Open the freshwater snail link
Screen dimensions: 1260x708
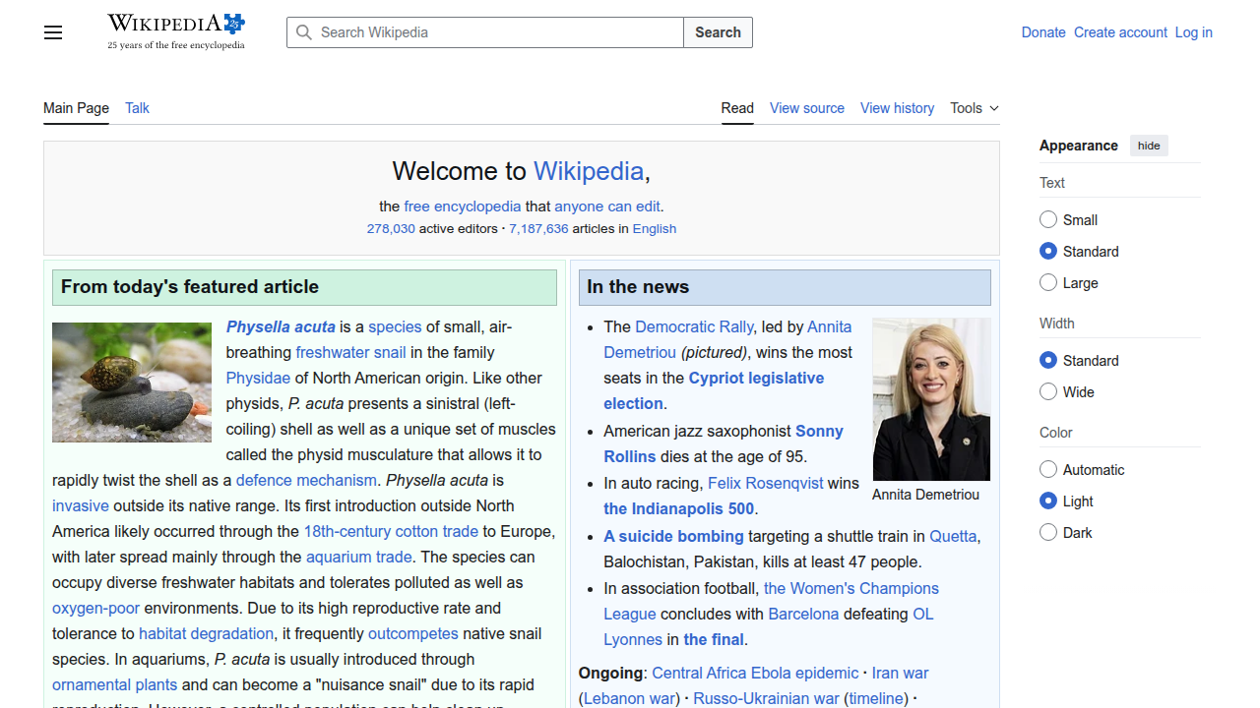click(x=350, y=352)
